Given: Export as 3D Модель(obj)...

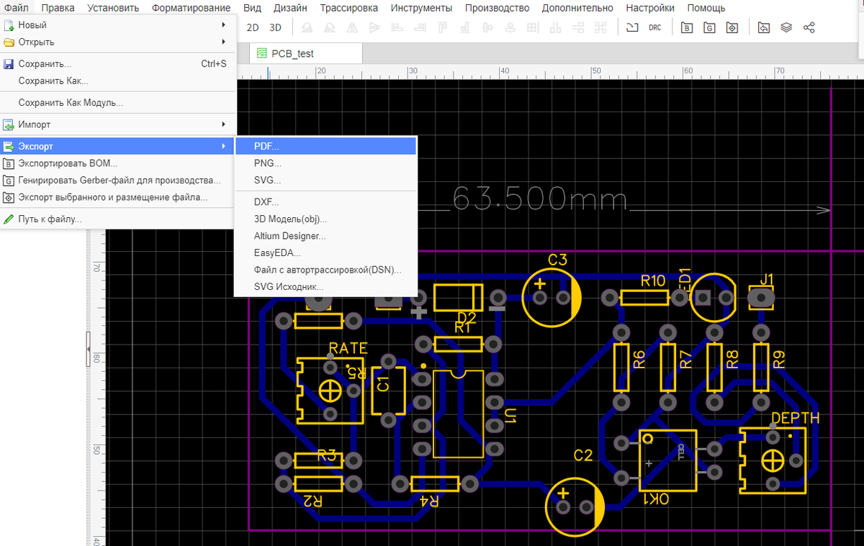Looking at the screenshot, I should [289, 219].
